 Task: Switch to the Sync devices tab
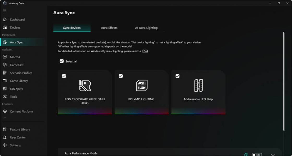point(72,28)
